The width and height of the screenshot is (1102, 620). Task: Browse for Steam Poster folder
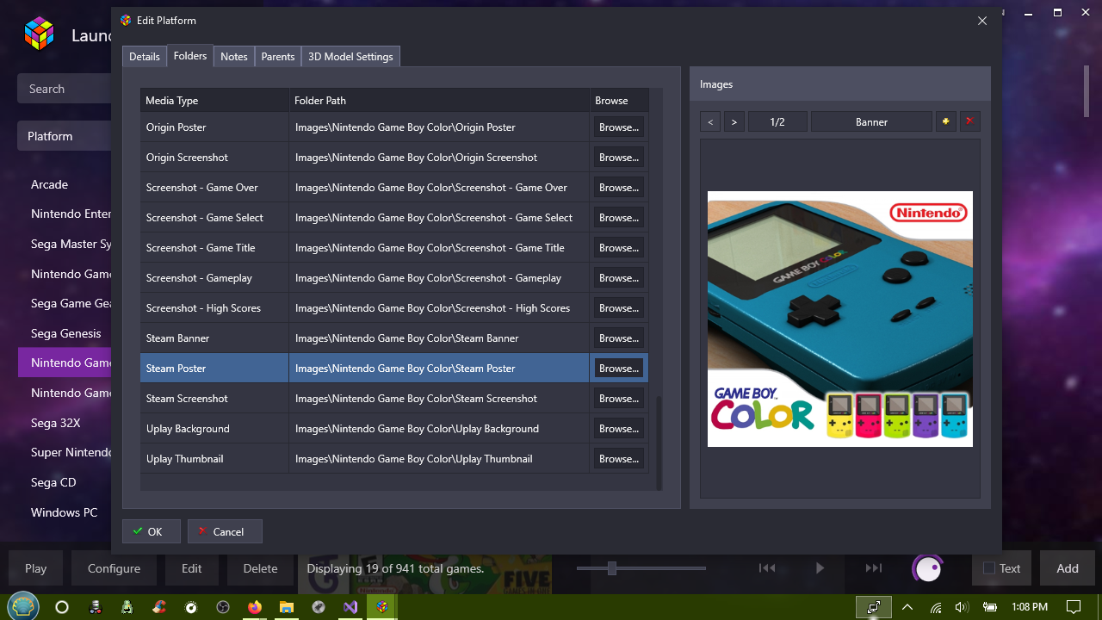click(x=619, y=369)
